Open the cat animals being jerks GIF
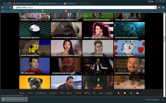 tap(66, 31)
